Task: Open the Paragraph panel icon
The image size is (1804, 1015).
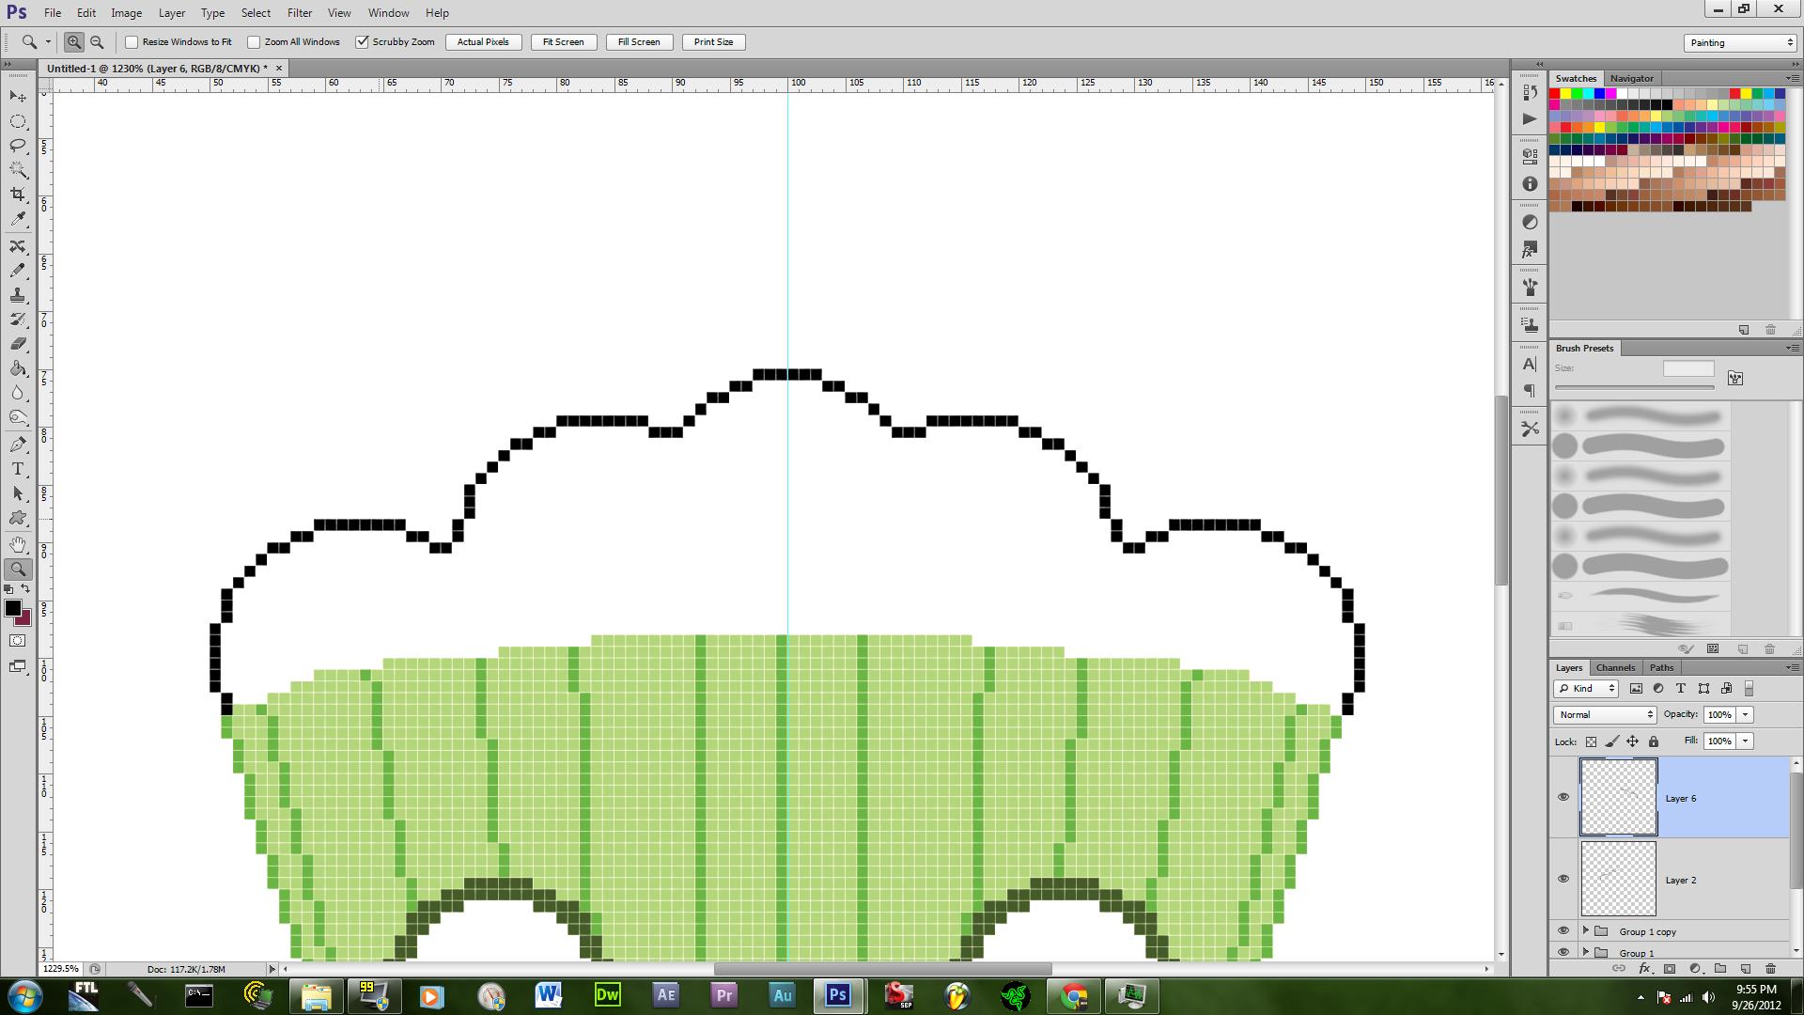Action: point(1530,391)
